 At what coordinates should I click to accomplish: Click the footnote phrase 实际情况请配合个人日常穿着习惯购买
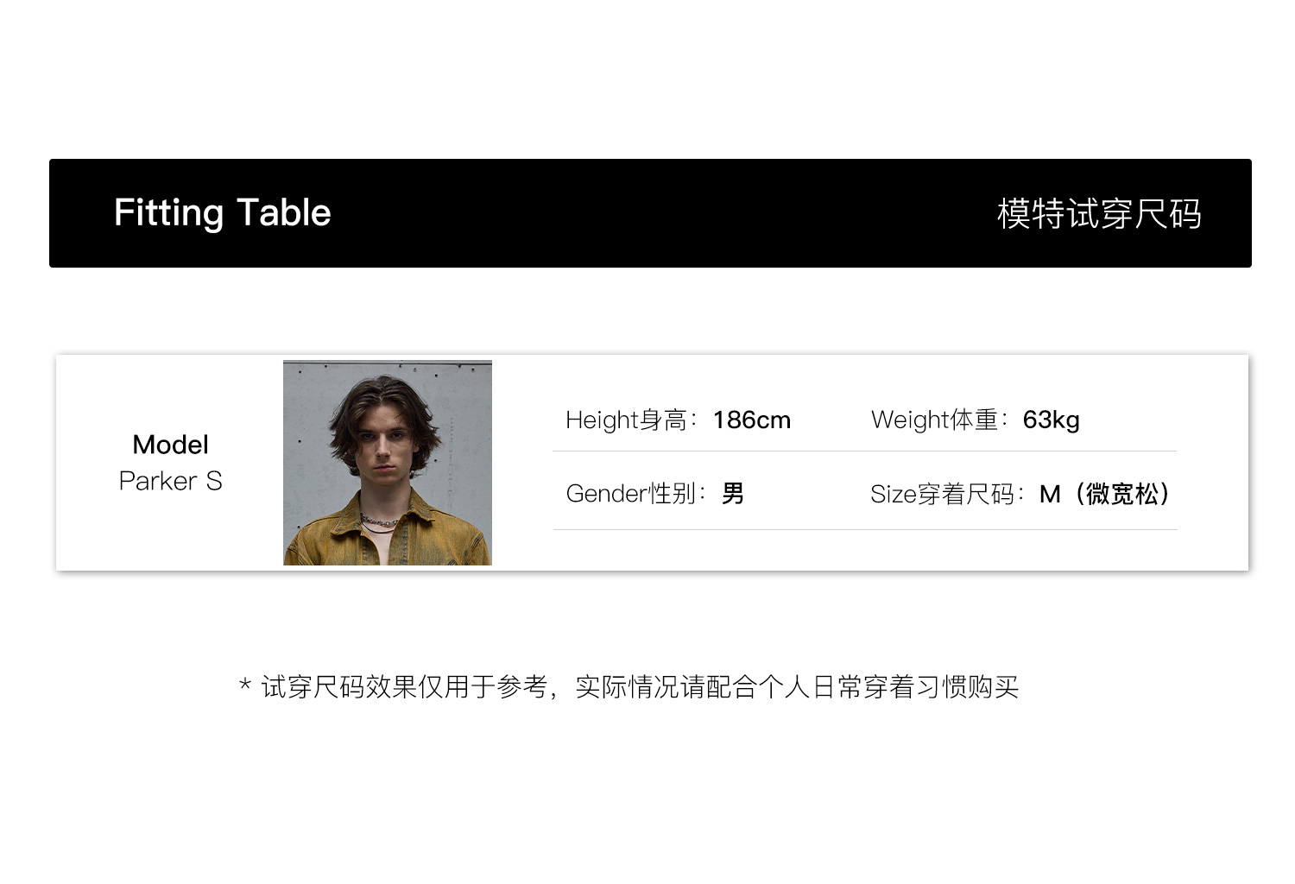click(x=797, y=687)
